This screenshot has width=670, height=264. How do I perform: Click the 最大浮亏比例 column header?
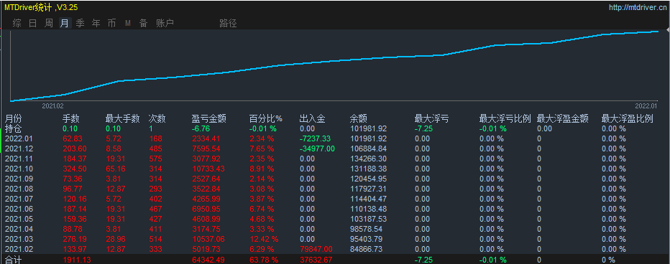click(505, 119)
